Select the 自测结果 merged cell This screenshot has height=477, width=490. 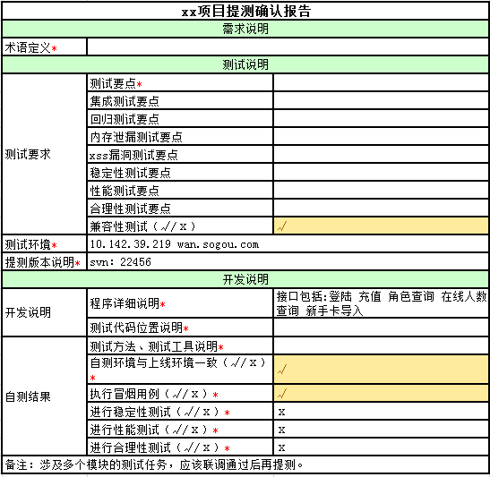tap(45, 396)
